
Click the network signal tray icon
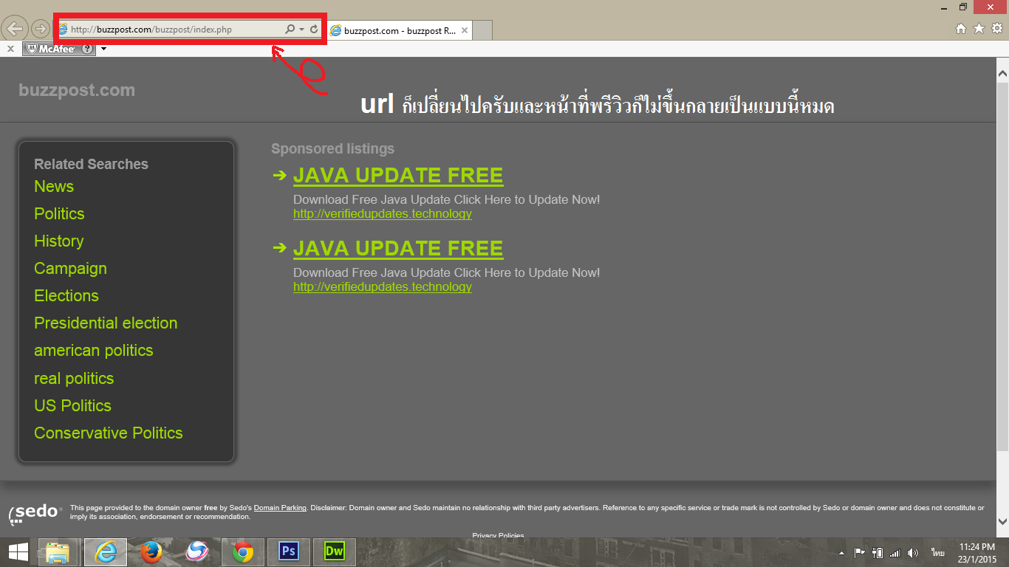point(895,552)
